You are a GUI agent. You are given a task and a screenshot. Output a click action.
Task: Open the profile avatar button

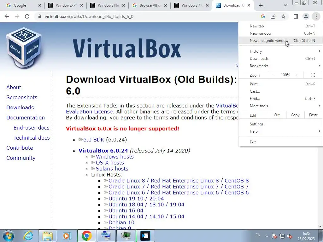pos(306,16)
